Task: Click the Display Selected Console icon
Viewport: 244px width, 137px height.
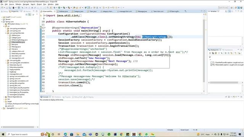Action: (229, 97)
